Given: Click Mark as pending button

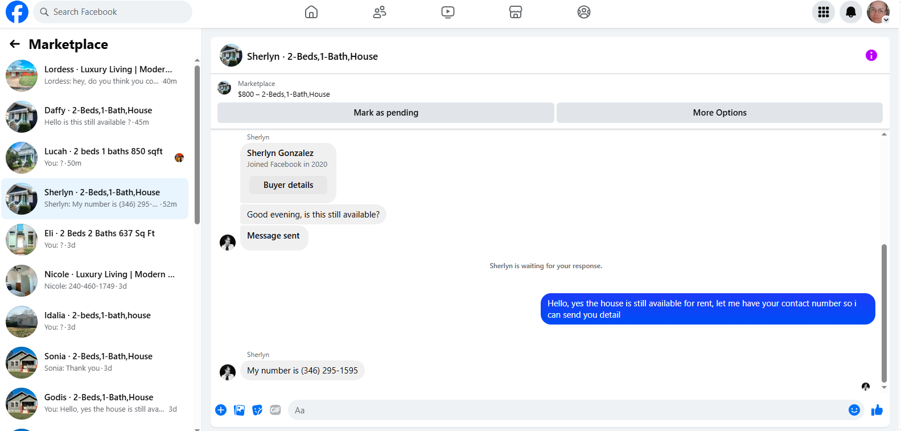Looking at the screenshot, I should [x=386, y=113].
